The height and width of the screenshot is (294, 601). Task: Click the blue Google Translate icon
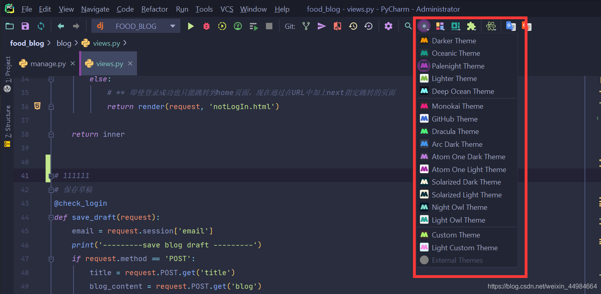pos(511,26)
